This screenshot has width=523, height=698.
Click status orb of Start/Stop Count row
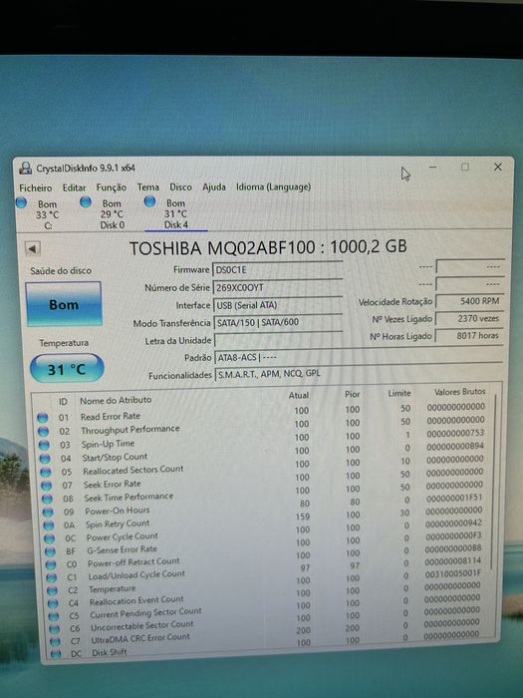click(x=45, y=458)
